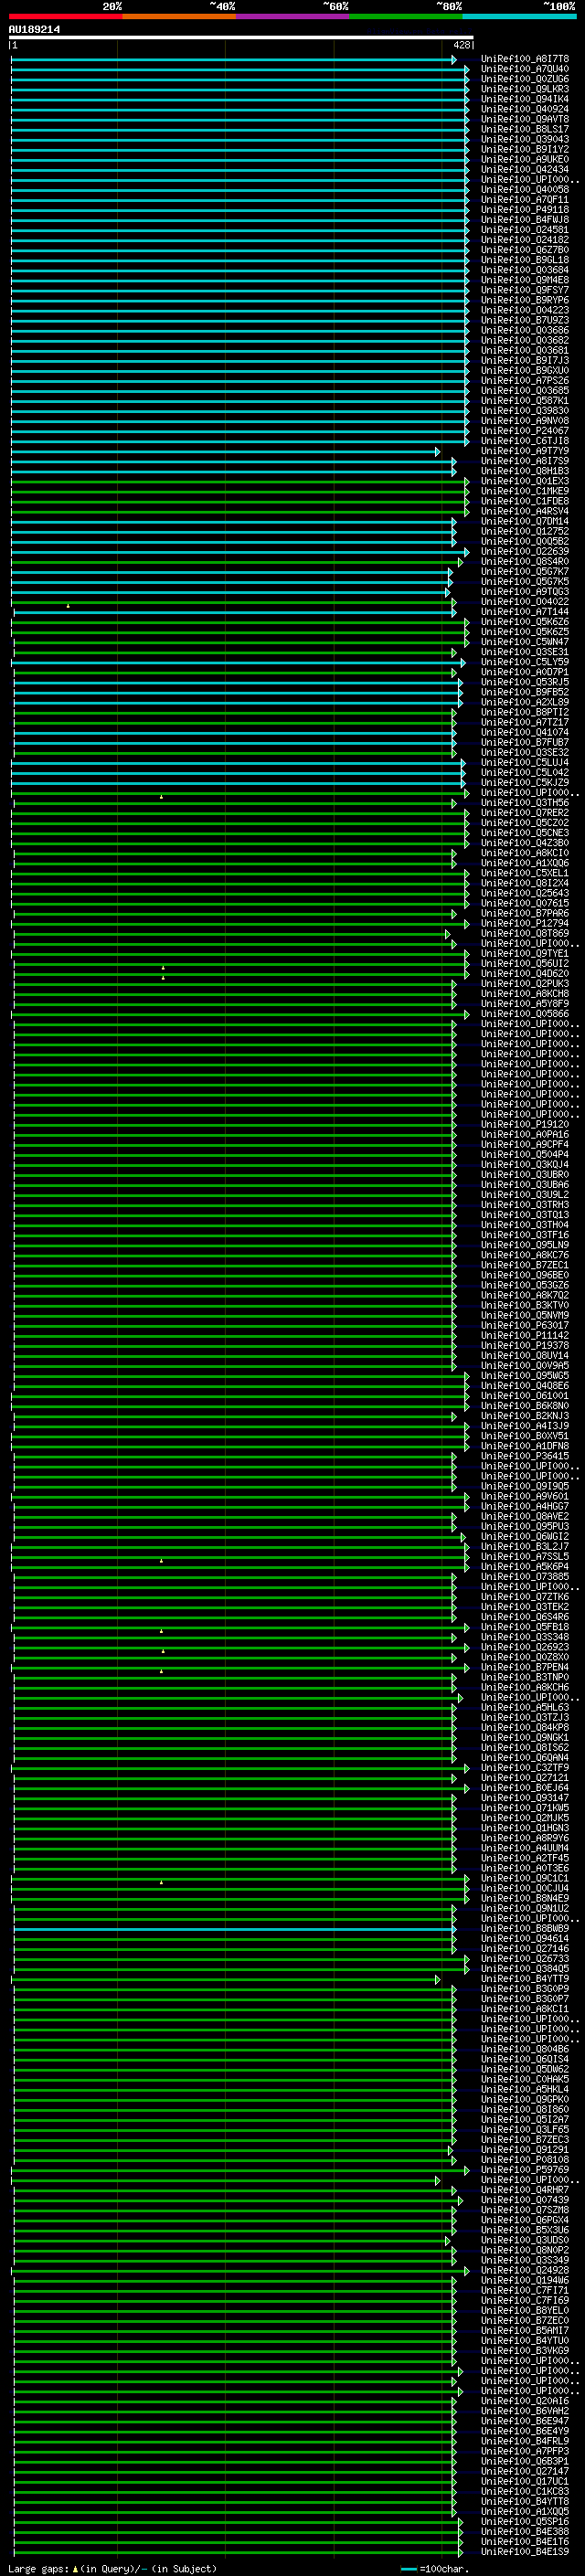
Task: Click the white query sequence bar
Action: point(241,37)
